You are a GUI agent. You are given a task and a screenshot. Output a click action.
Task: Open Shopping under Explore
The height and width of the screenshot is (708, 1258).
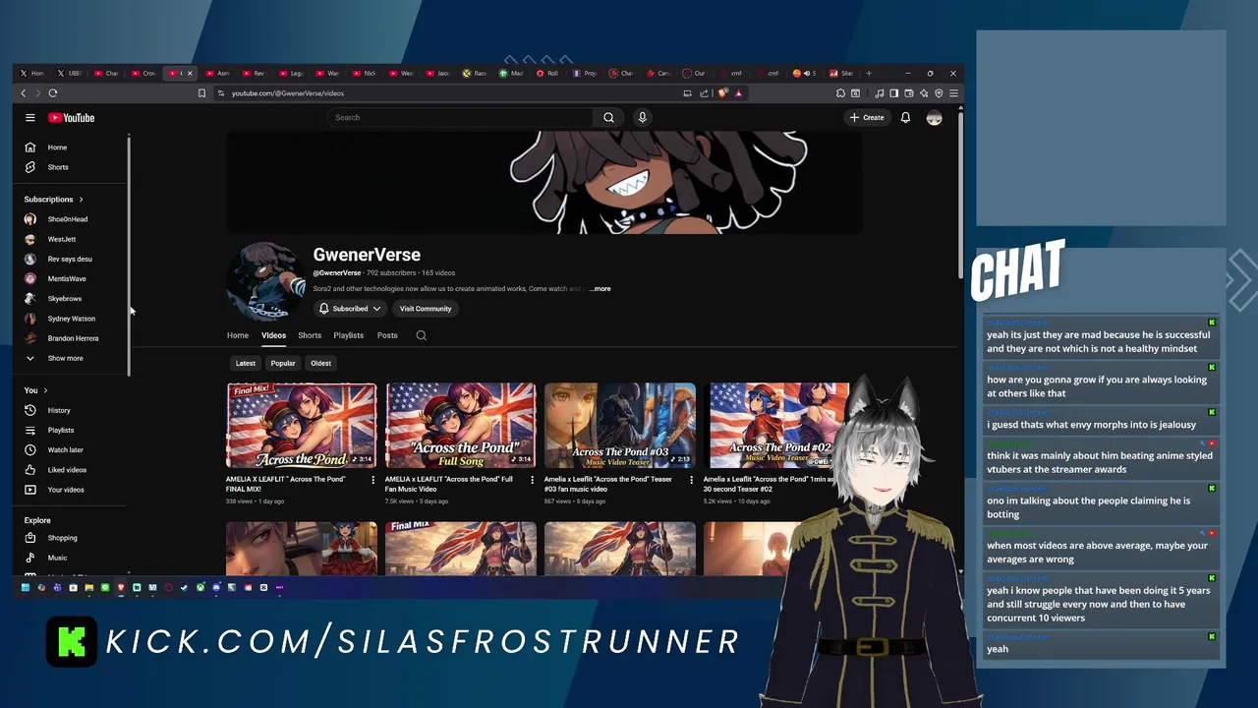coord(62,538)
